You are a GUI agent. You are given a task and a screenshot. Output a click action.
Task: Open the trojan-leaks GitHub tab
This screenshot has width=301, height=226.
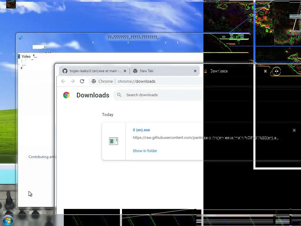[94, 71]
